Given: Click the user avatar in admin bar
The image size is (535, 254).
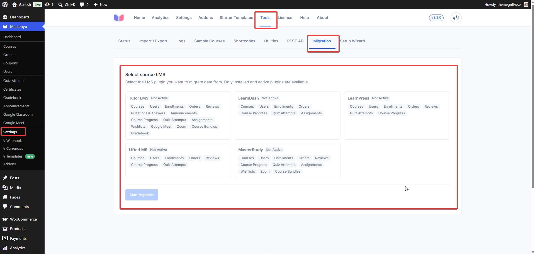Looking at the screenshot, I should [x=526, y=4].
